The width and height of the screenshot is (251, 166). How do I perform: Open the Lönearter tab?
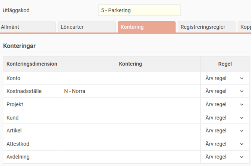pyautogui.click(x=87, y=27)
